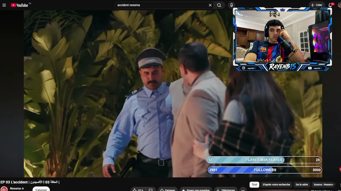
Task: Open more actions three-dot menu
Action: (243, 190)
